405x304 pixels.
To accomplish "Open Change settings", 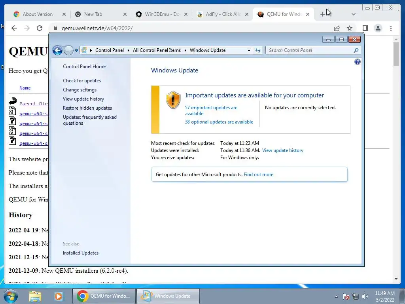I will click(x=79, y=90).
